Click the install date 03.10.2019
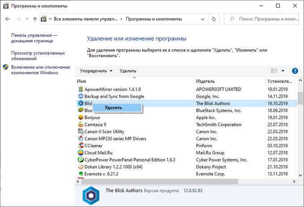Image resolution: width=304 pixels, height=207 pixels. tap(278, 146)
